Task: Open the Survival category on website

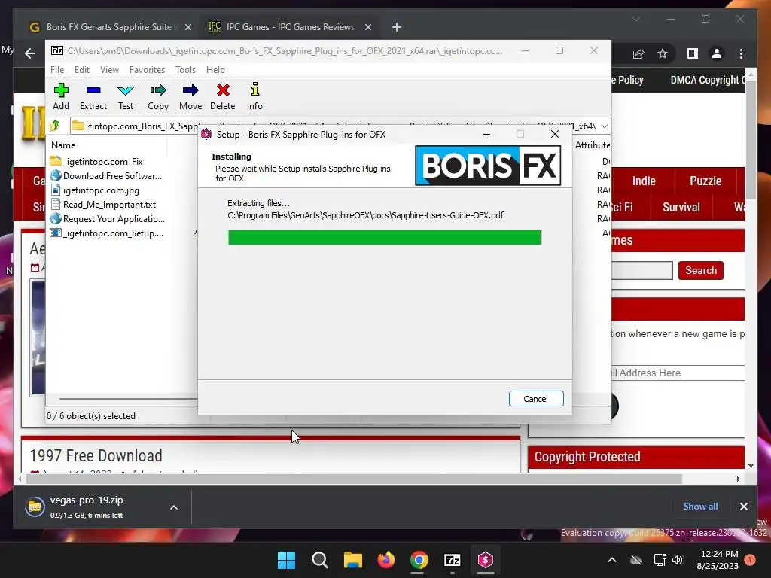Action: 681,208
